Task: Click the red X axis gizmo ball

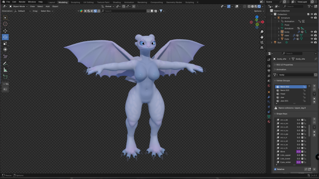Action: (x=263, y=22)
